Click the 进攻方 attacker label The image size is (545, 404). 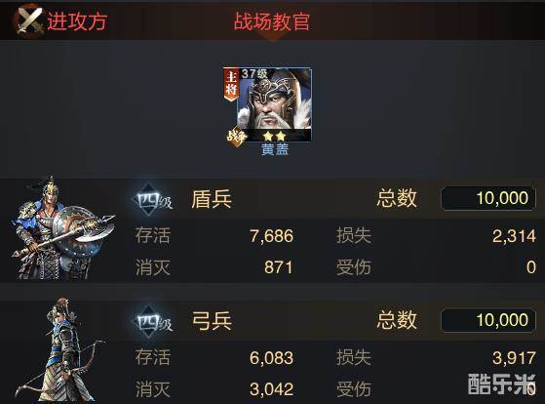[x=77, y=21]
